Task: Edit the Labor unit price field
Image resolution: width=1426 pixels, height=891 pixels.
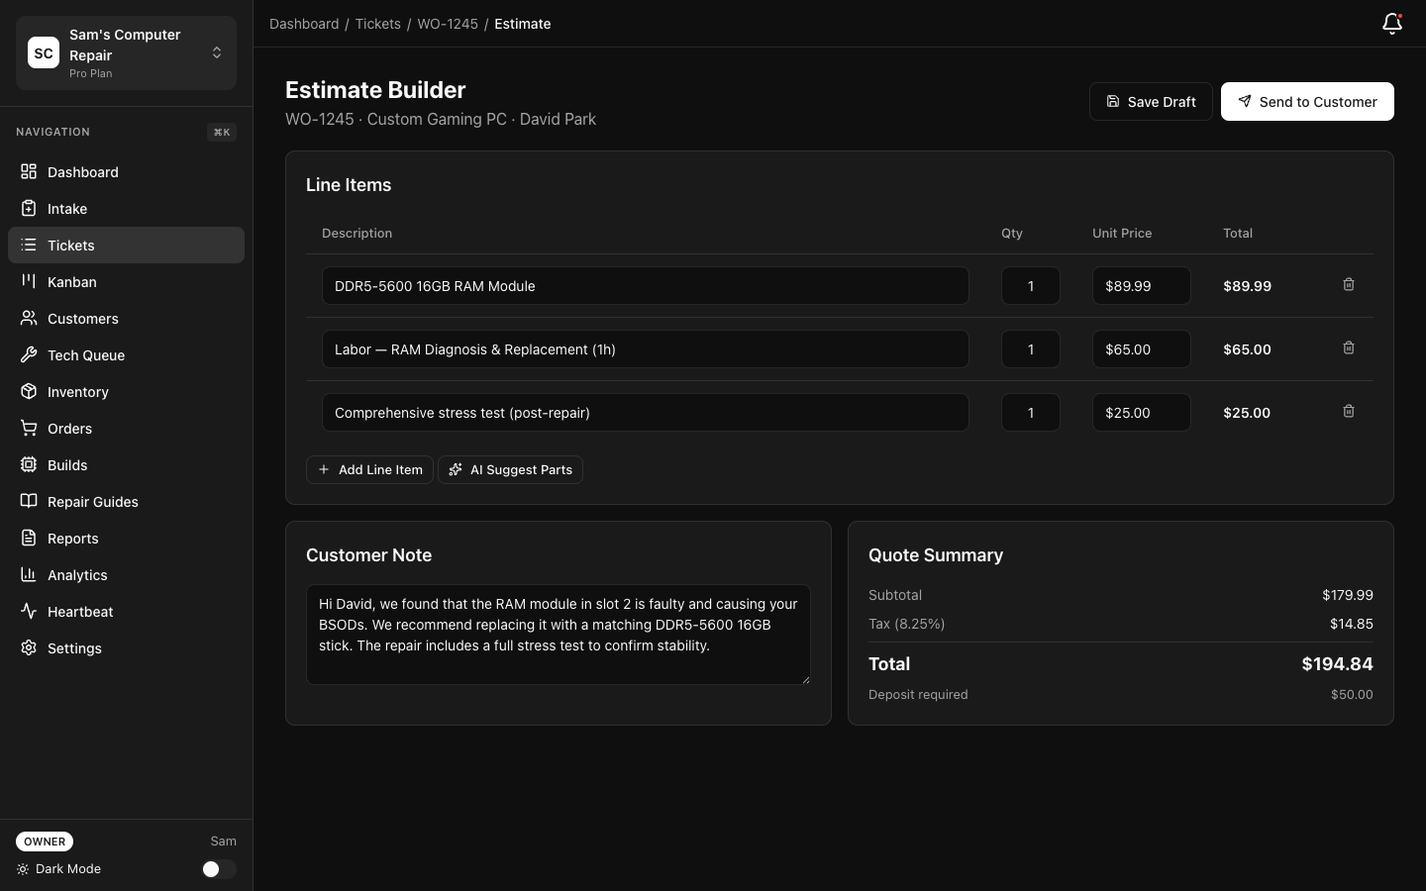Action: (1141, 349)
